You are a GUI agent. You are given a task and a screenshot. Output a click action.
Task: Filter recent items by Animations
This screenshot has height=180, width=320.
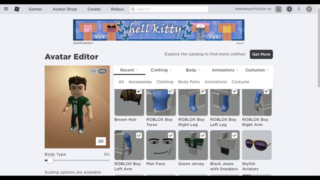click(216, 82)
